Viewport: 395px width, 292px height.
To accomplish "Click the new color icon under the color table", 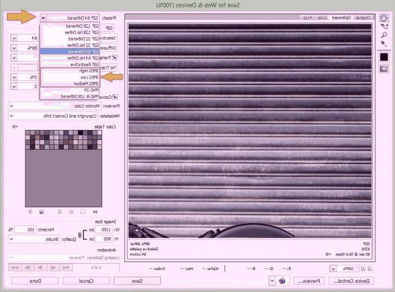I will pos(42,212).
